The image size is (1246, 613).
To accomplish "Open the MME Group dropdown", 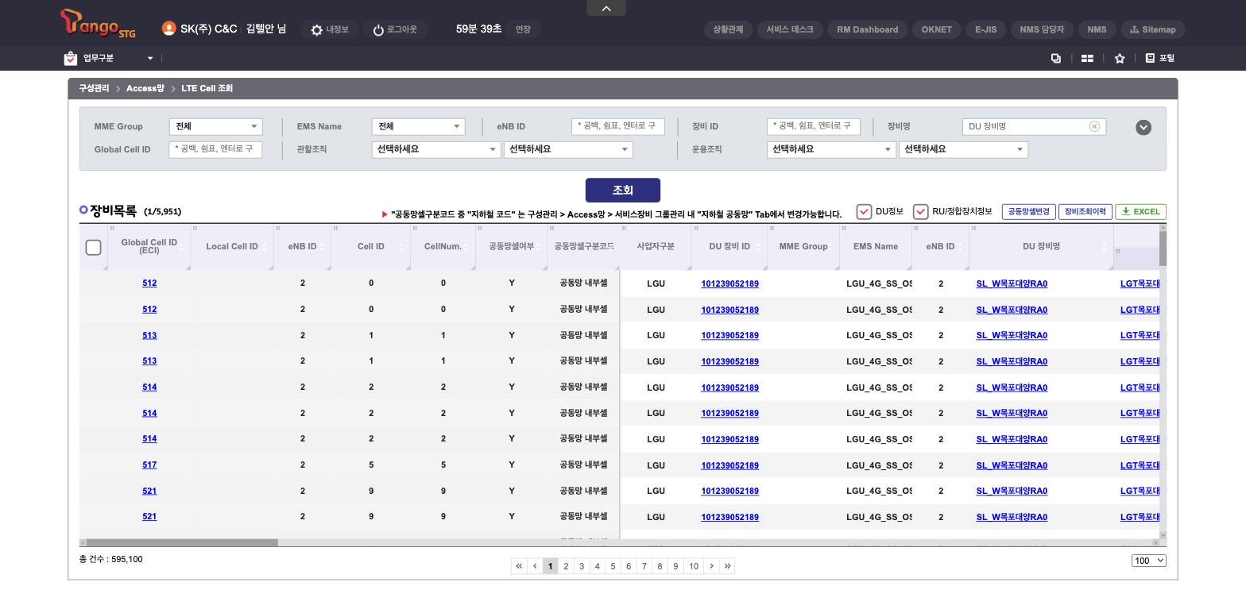I will (x=216, y=126).
